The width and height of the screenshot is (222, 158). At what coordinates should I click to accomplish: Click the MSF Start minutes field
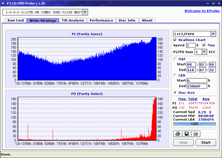(x=191, y=64)
